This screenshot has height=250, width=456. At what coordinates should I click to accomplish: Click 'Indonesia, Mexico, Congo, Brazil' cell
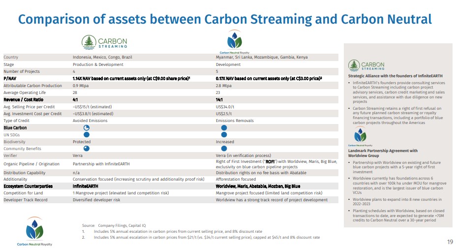coord(102,58)
